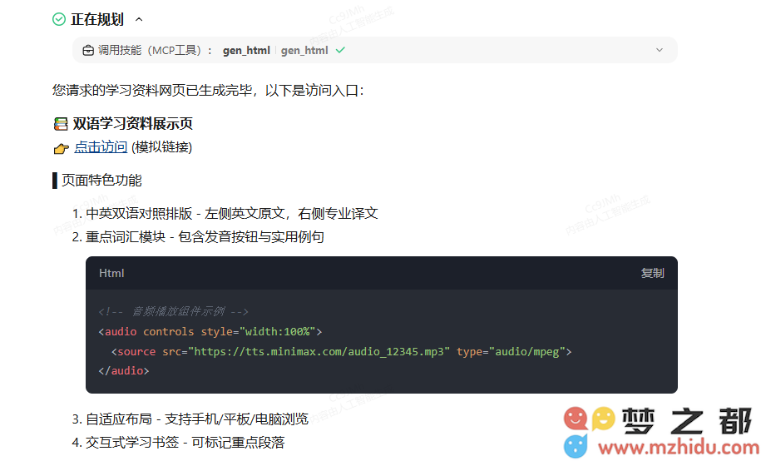Expand the MCP tool call dropdown arrow

659,50
